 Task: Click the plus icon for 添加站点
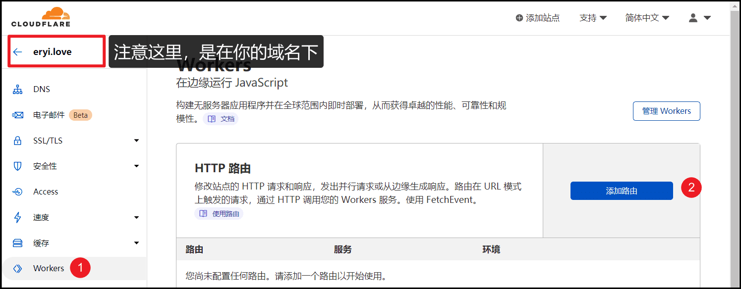tap(519, 18)
